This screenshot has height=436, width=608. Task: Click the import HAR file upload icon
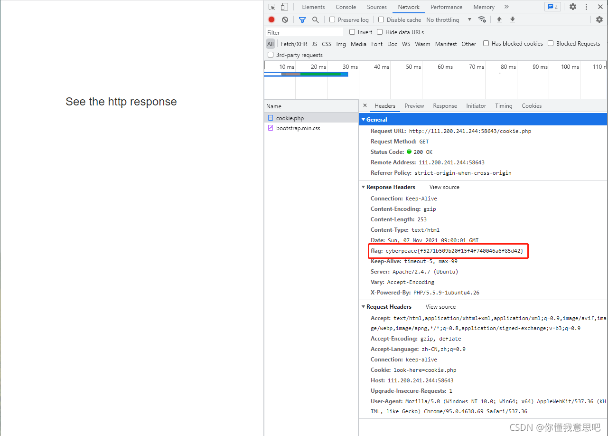[499, 19]
